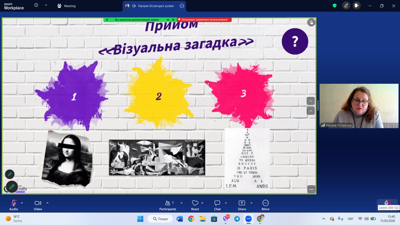Open the React emoji menu
This screenshot has height=225, width=400.
click(x=195, y=205)
